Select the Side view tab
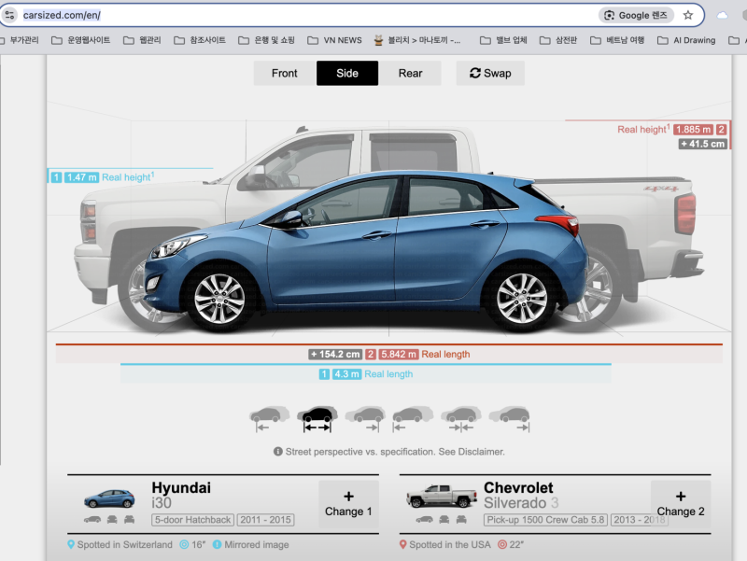 click(x=347, y=74)
